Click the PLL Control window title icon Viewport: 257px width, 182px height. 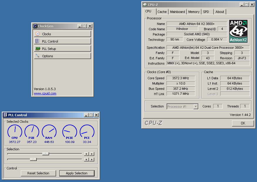5,115
